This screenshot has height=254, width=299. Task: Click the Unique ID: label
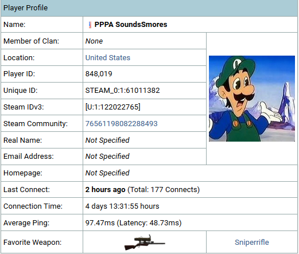pyautogui.click(x=21, y=91)
